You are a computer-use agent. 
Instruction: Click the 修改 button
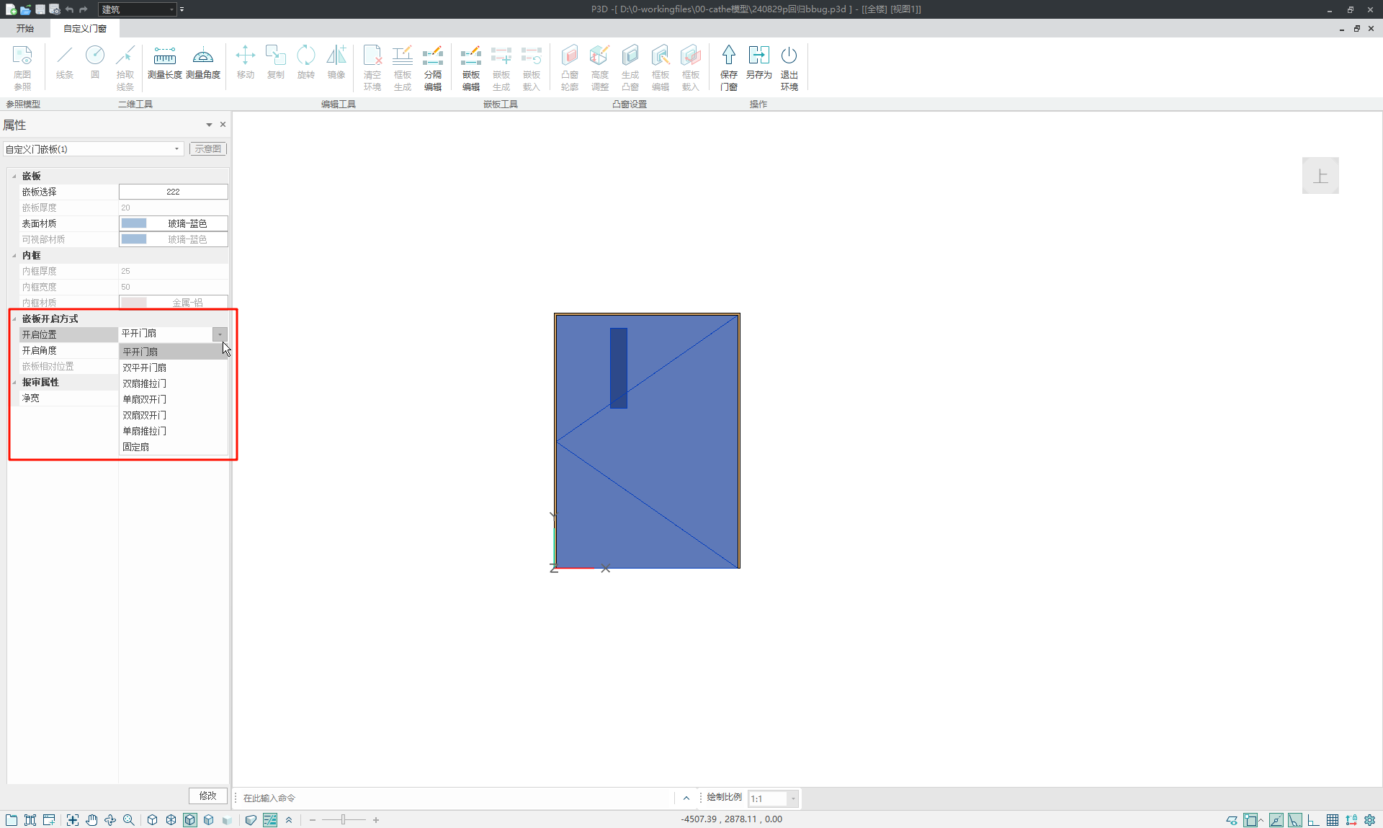207,796
